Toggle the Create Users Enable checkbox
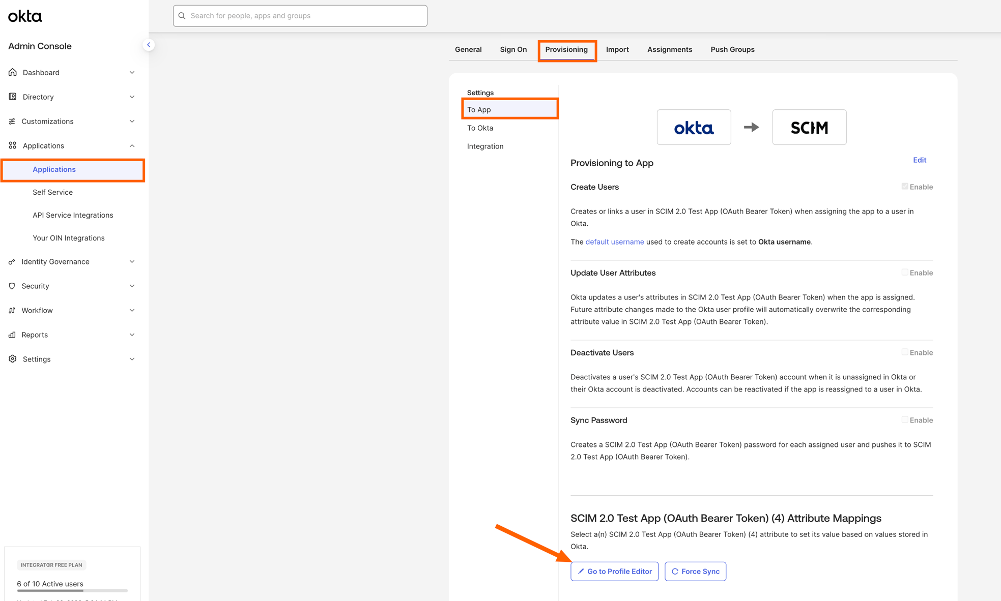Image resolution: width=1001 pixels, height=601 pixels. click(904, 186)
